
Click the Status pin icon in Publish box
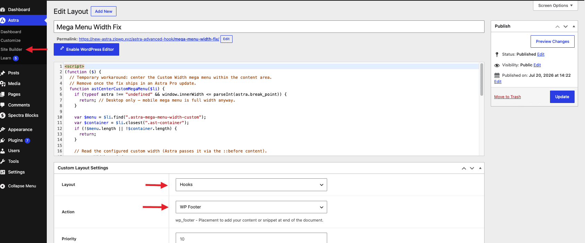tap(497, 54)
